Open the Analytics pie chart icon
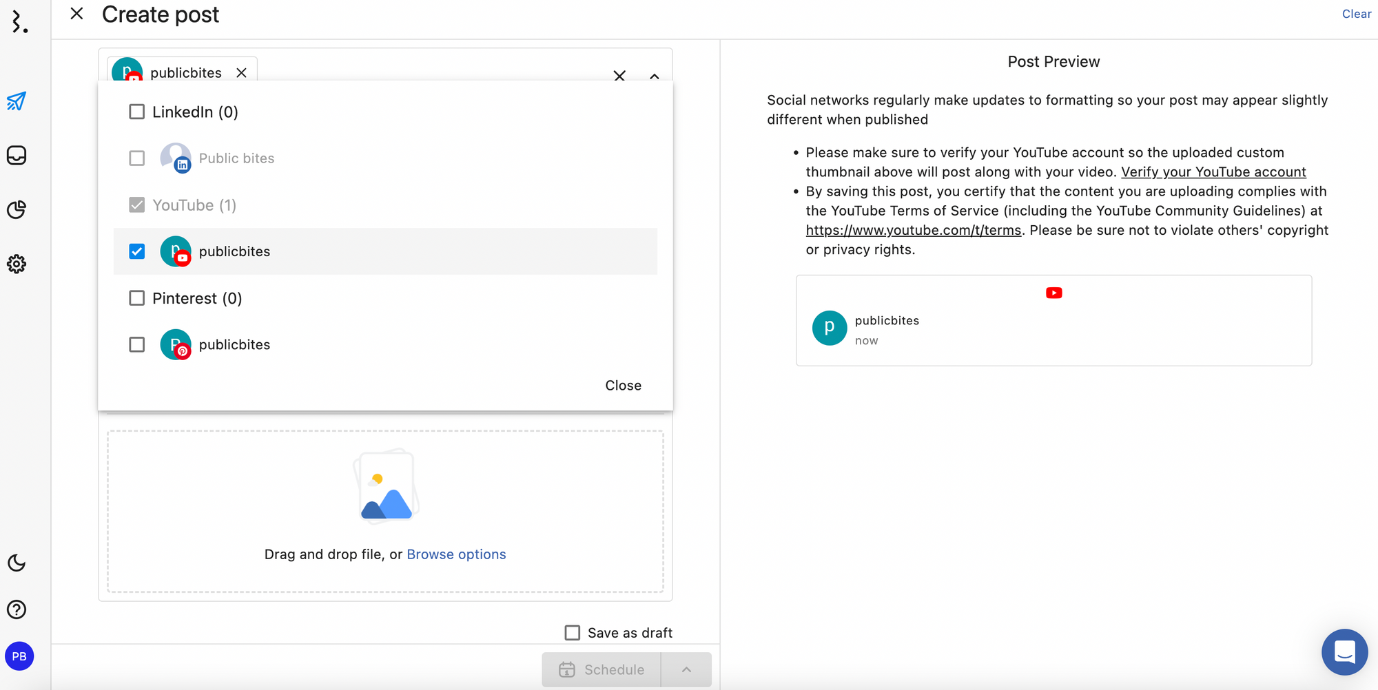The image size is (1378, 690). pos(17,209)
